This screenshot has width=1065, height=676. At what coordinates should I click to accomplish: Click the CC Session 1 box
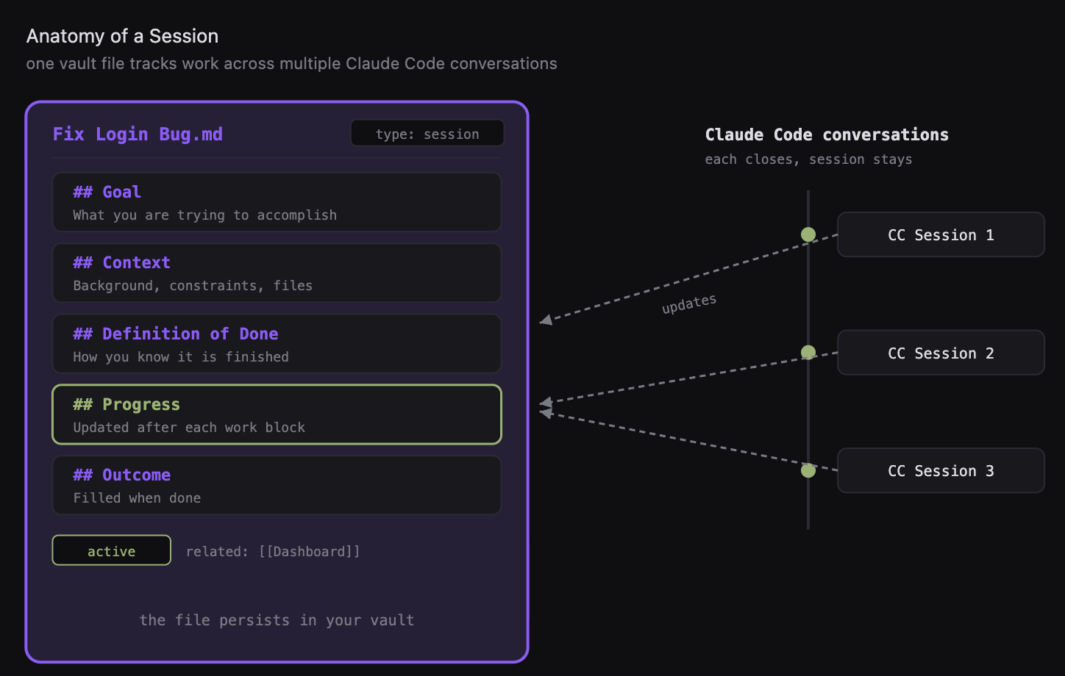(941, 234)
